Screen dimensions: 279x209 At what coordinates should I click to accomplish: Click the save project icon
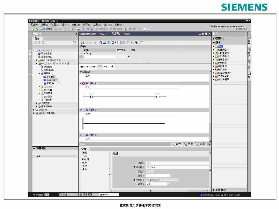coord(41,29)
